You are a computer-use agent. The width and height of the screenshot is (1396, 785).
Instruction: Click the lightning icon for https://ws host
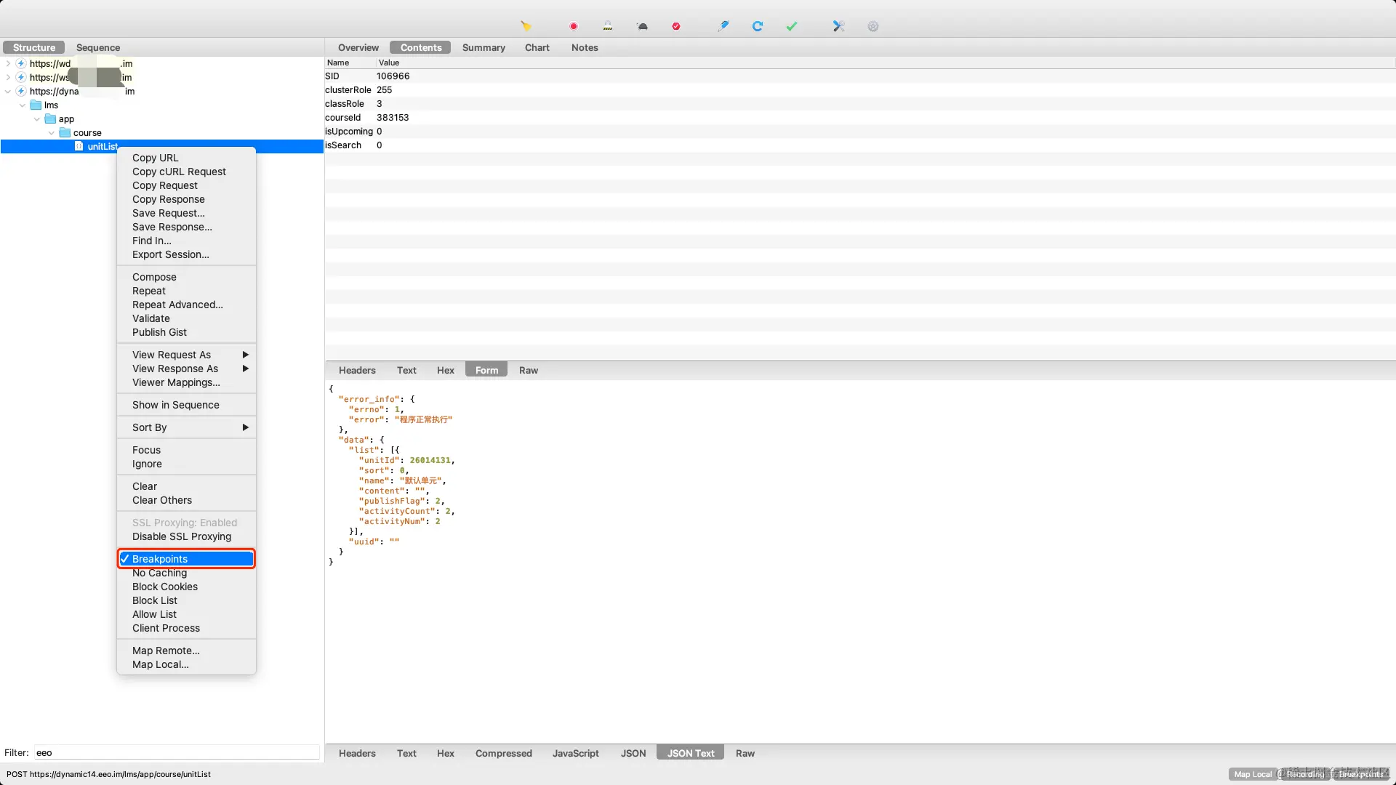click(x=21, y=78)
